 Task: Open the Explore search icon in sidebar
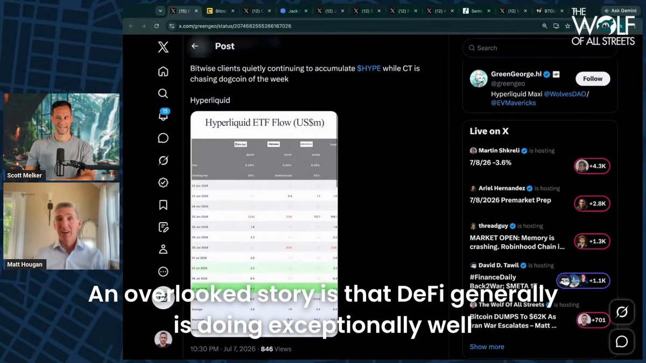[163, 94]
